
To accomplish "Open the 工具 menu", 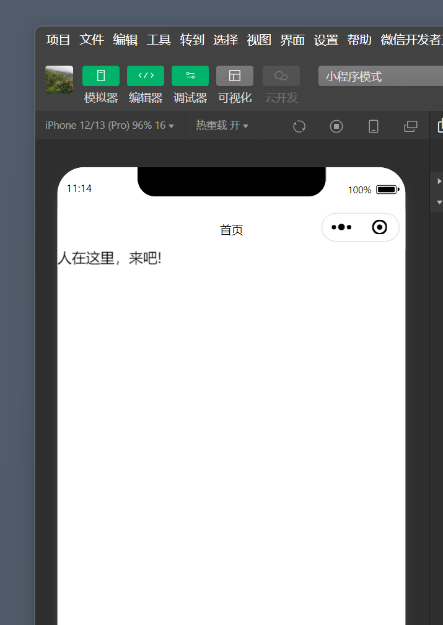I will (x=159, y=40).
